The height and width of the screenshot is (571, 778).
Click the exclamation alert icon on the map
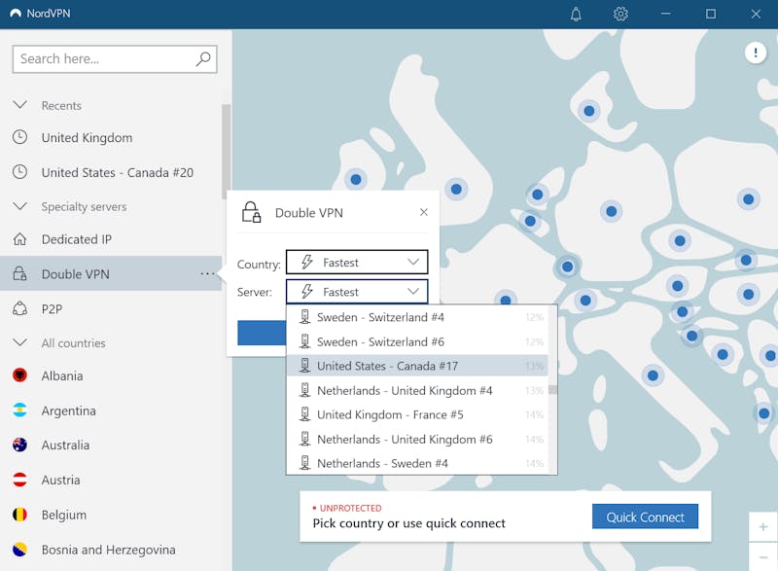pos(755,53)
